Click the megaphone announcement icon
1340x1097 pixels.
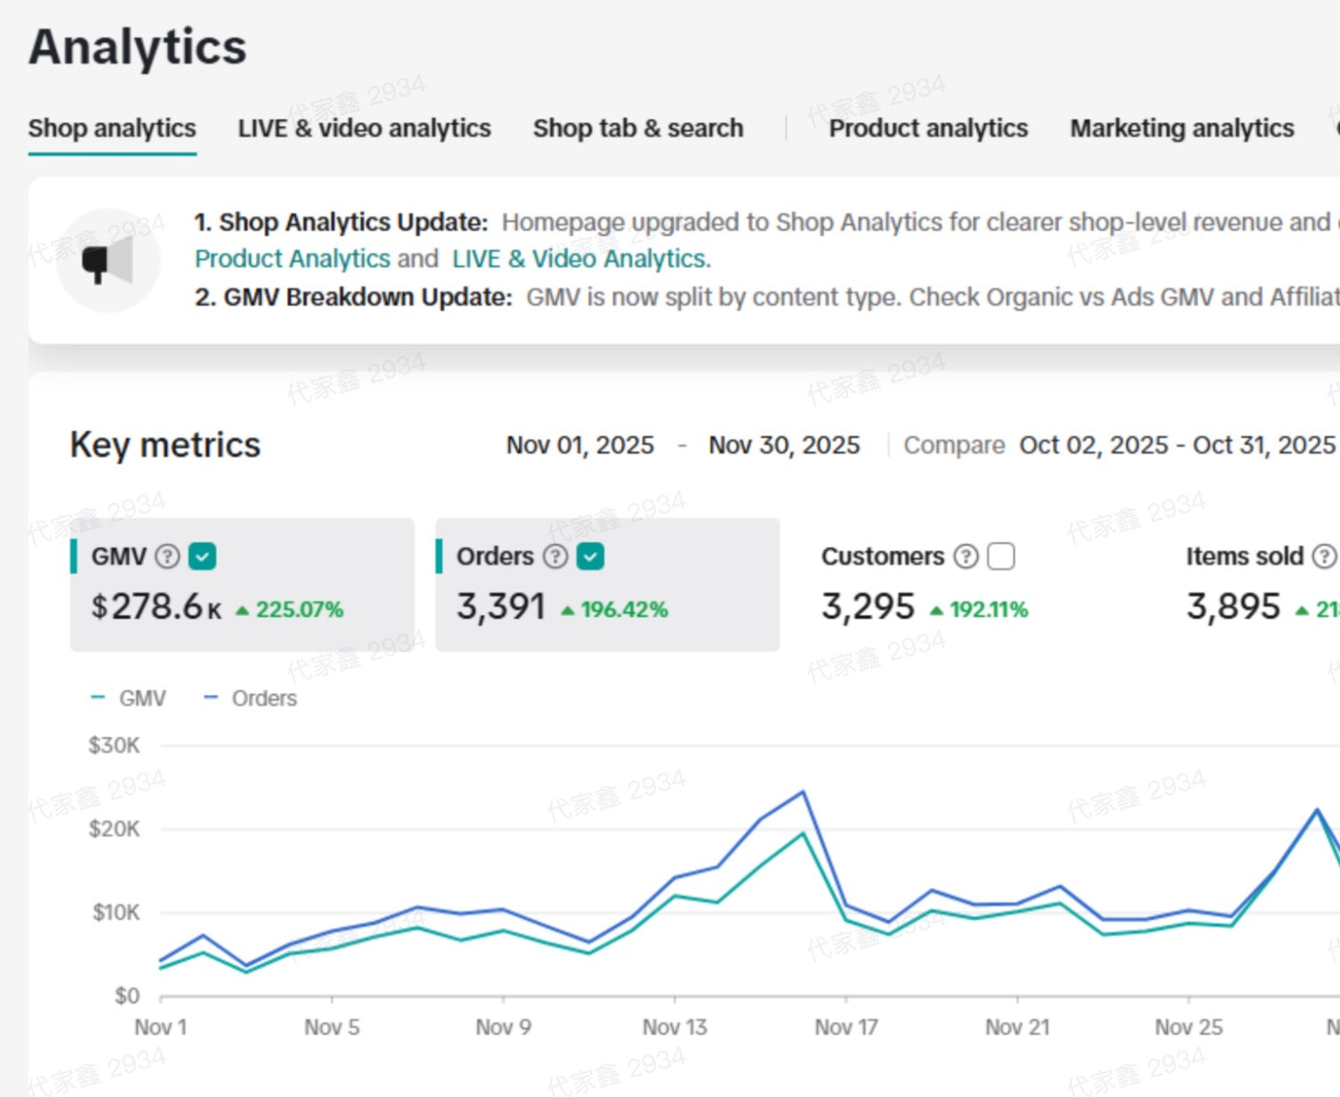[107, 261]
